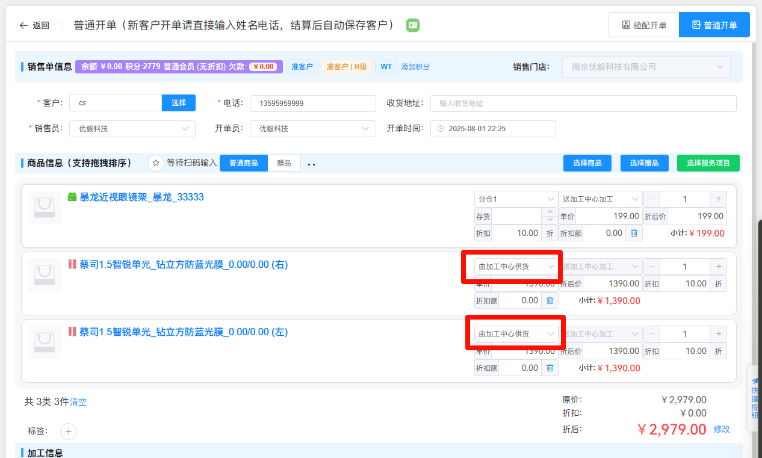762x458 pixels.
Task: Click the 添加积分 link
Action: click(415, 67)
